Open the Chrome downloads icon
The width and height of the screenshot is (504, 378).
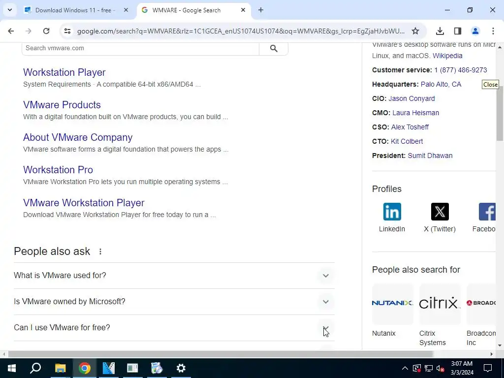pos(440,31)
